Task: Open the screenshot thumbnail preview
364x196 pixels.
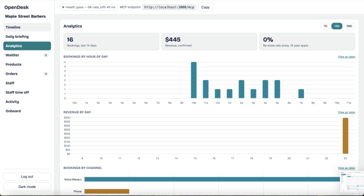Action: (x=352, y=182)
